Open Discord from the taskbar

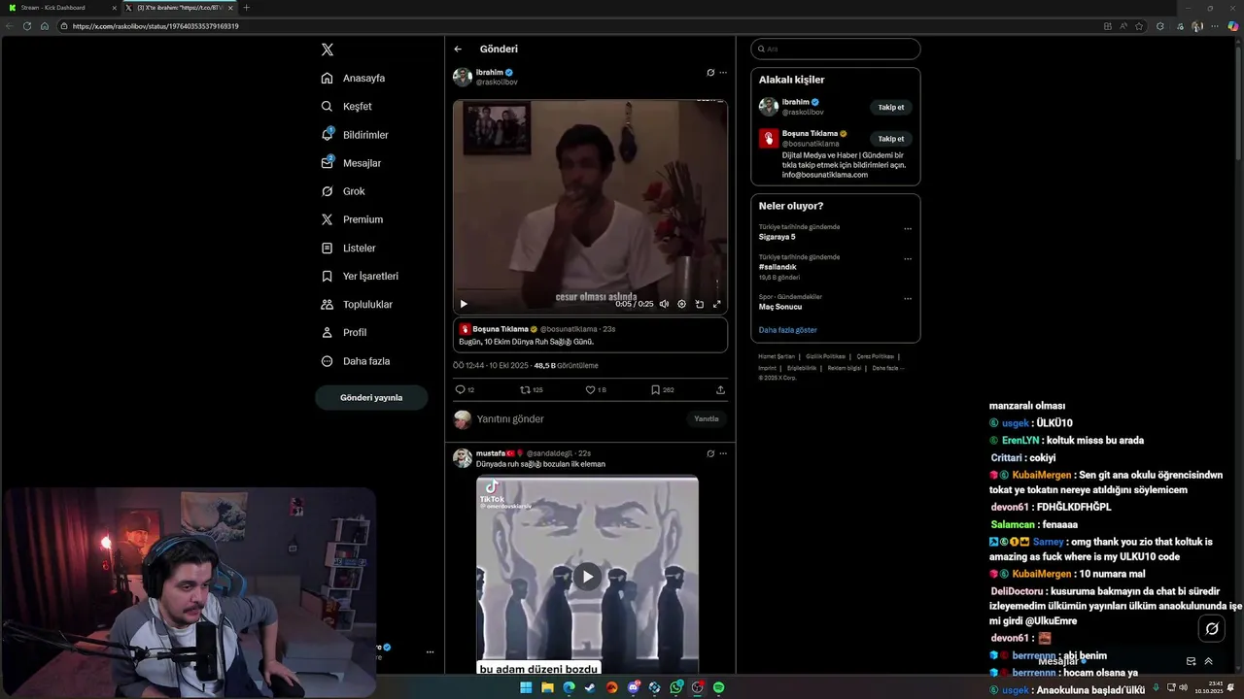click(634, 687)
